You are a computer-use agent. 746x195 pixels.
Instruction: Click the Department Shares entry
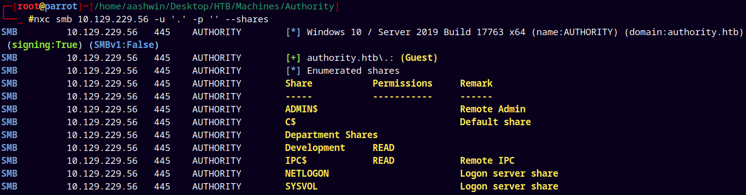pos(331,135)
